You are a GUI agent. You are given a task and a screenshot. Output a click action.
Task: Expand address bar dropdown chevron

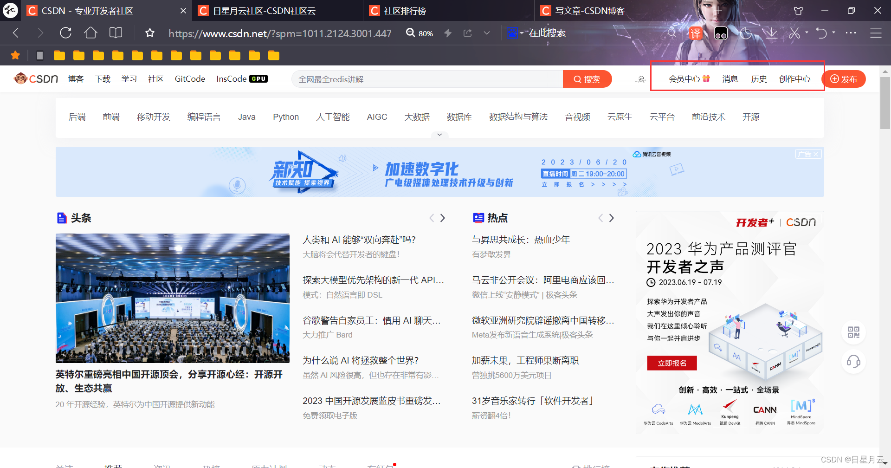pos(486,33)
